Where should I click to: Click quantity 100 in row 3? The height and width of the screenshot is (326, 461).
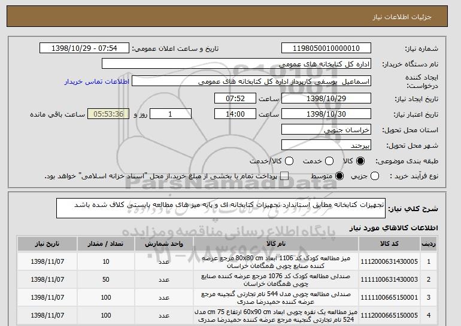[106, 297]
